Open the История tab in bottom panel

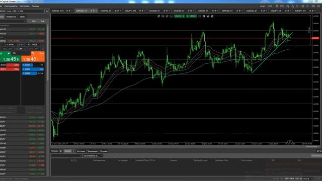[x=81, y=151]
